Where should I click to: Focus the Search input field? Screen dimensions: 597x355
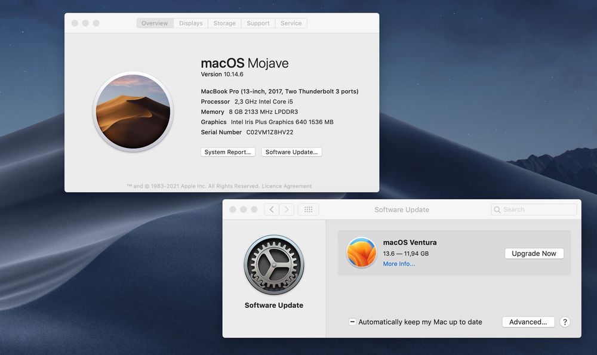click(534, 209)
